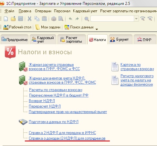Open the Персонал menu
The image size is (157, 146).
(x=62, y=11)
